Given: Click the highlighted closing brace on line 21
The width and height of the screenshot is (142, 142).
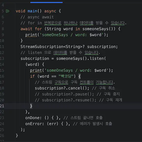Looking at the screenshot, I should 31,106.
